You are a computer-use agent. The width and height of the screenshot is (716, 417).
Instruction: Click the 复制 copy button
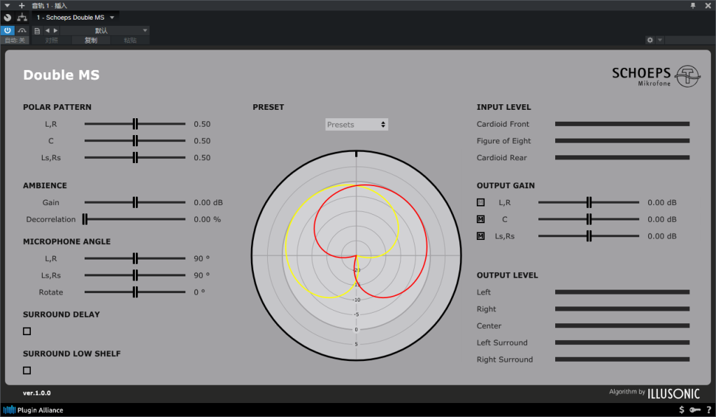[x=91, y=40]
